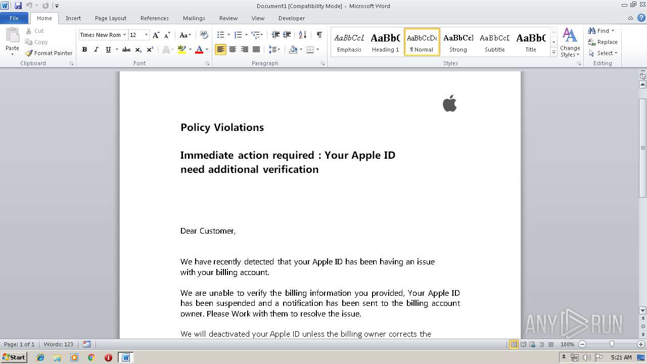This screenshot has width=647, height=364.
Task: Toggle show paragraph marks
Action: (x=319, y=35)
